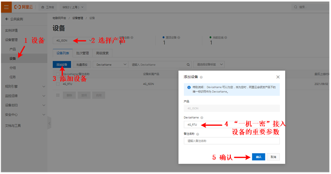The width and height of the screenshot is (331, 174).
Task: Expand 监控运维 menu chevron
Action: pyautogui.click(x=44, y=96)
